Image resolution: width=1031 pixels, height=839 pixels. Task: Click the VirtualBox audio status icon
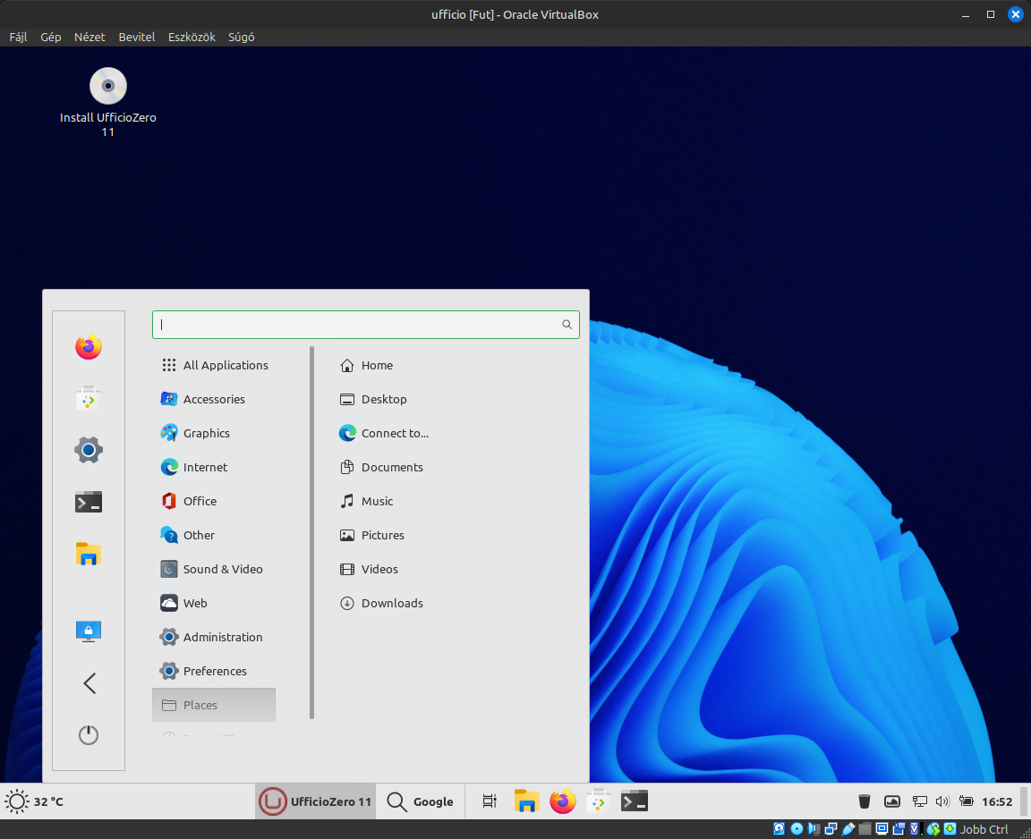[x=814, y=829]
